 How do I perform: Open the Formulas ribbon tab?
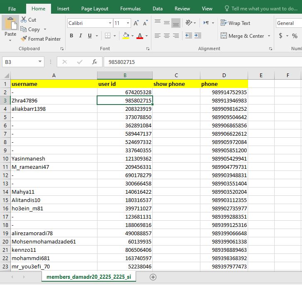click(x=130, y=9)
